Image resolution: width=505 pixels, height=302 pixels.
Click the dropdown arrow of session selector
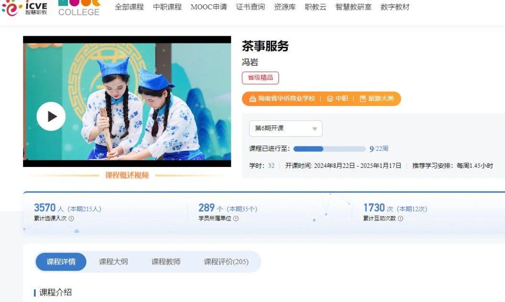click(x=315, y=129)
